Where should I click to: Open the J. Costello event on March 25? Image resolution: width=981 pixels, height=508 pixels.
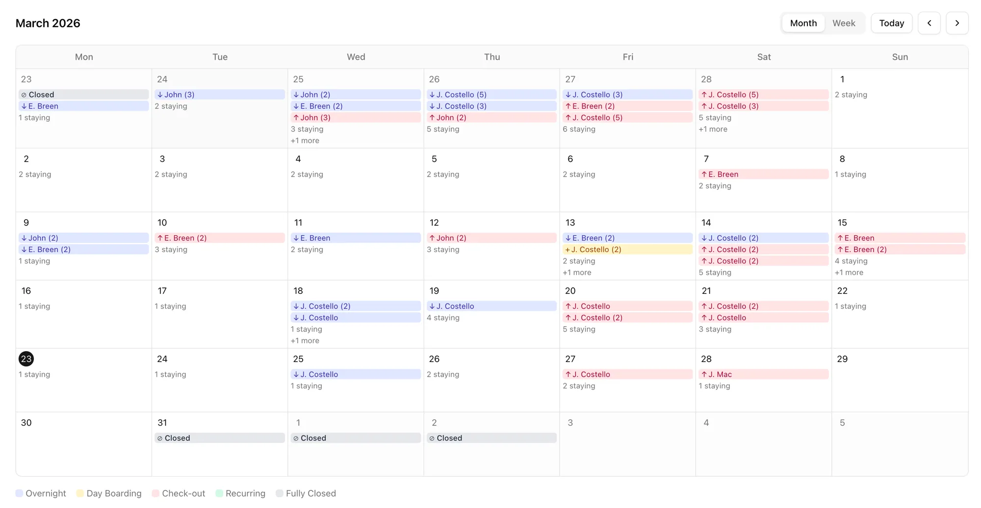[x=356, y=374]
